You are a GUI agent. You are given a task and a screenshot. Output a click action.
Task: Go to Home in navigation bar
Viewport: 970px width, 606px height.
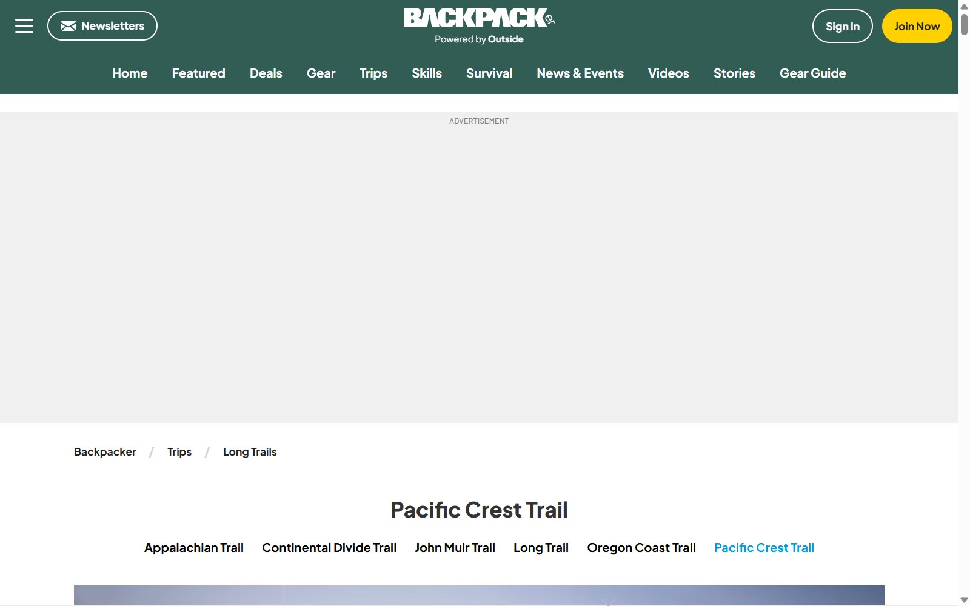[x=130, y=73]
